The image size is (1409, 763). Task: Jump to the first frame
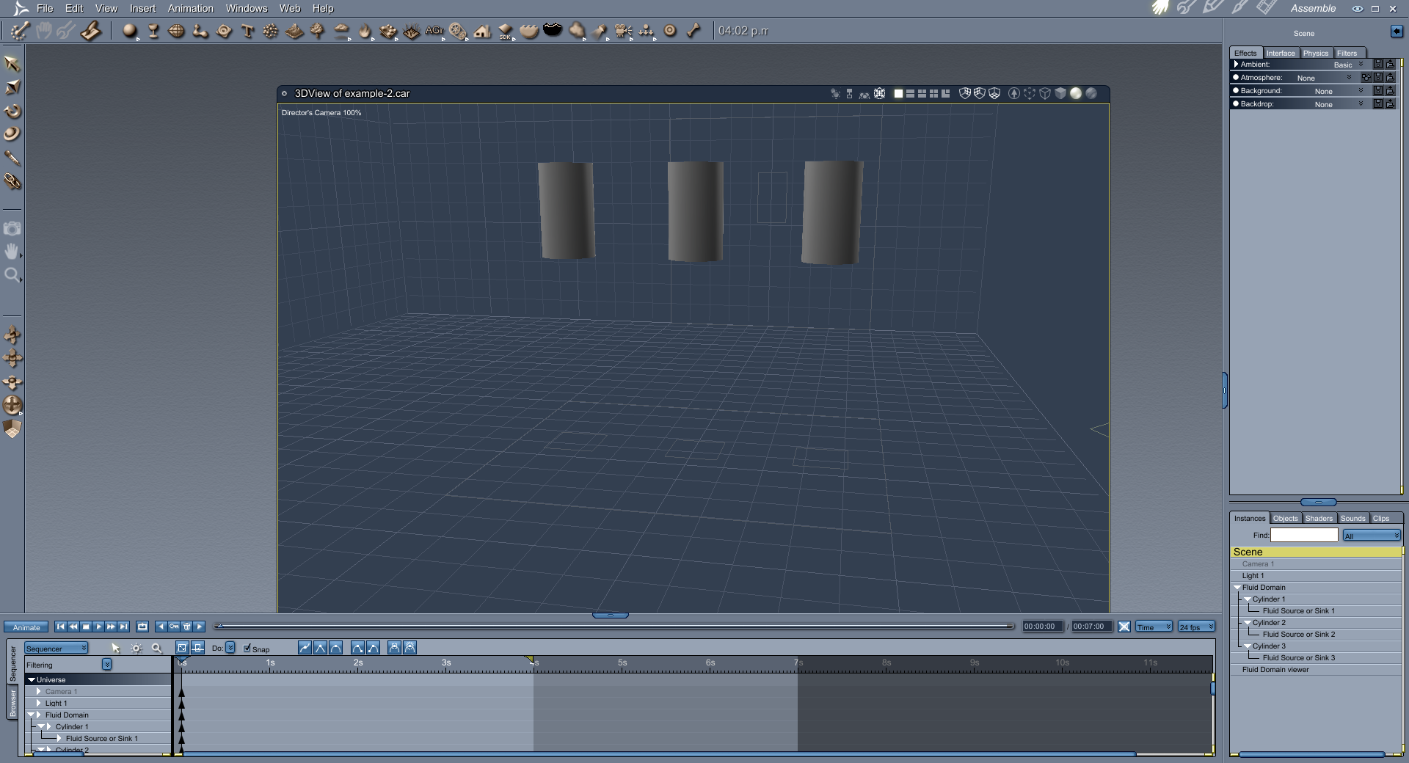(x=61, y=627)
